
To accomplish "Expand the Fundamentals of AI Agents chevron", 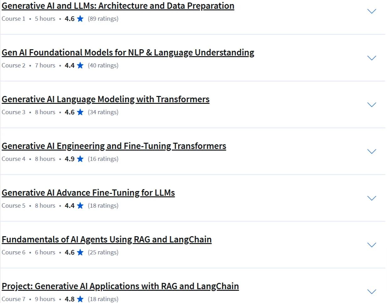I will coord(372,245).
